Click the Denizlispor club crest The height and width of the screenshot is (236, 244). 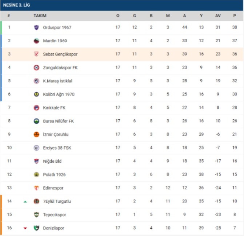(36, 228)
